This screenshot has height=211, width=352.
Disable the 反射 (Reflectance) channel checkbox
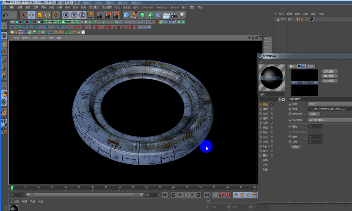pos(272,123)
